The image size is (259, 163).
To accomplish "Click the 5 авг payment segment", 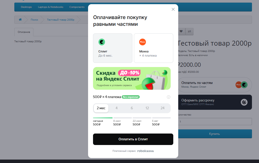I will [x=161, y=118].
